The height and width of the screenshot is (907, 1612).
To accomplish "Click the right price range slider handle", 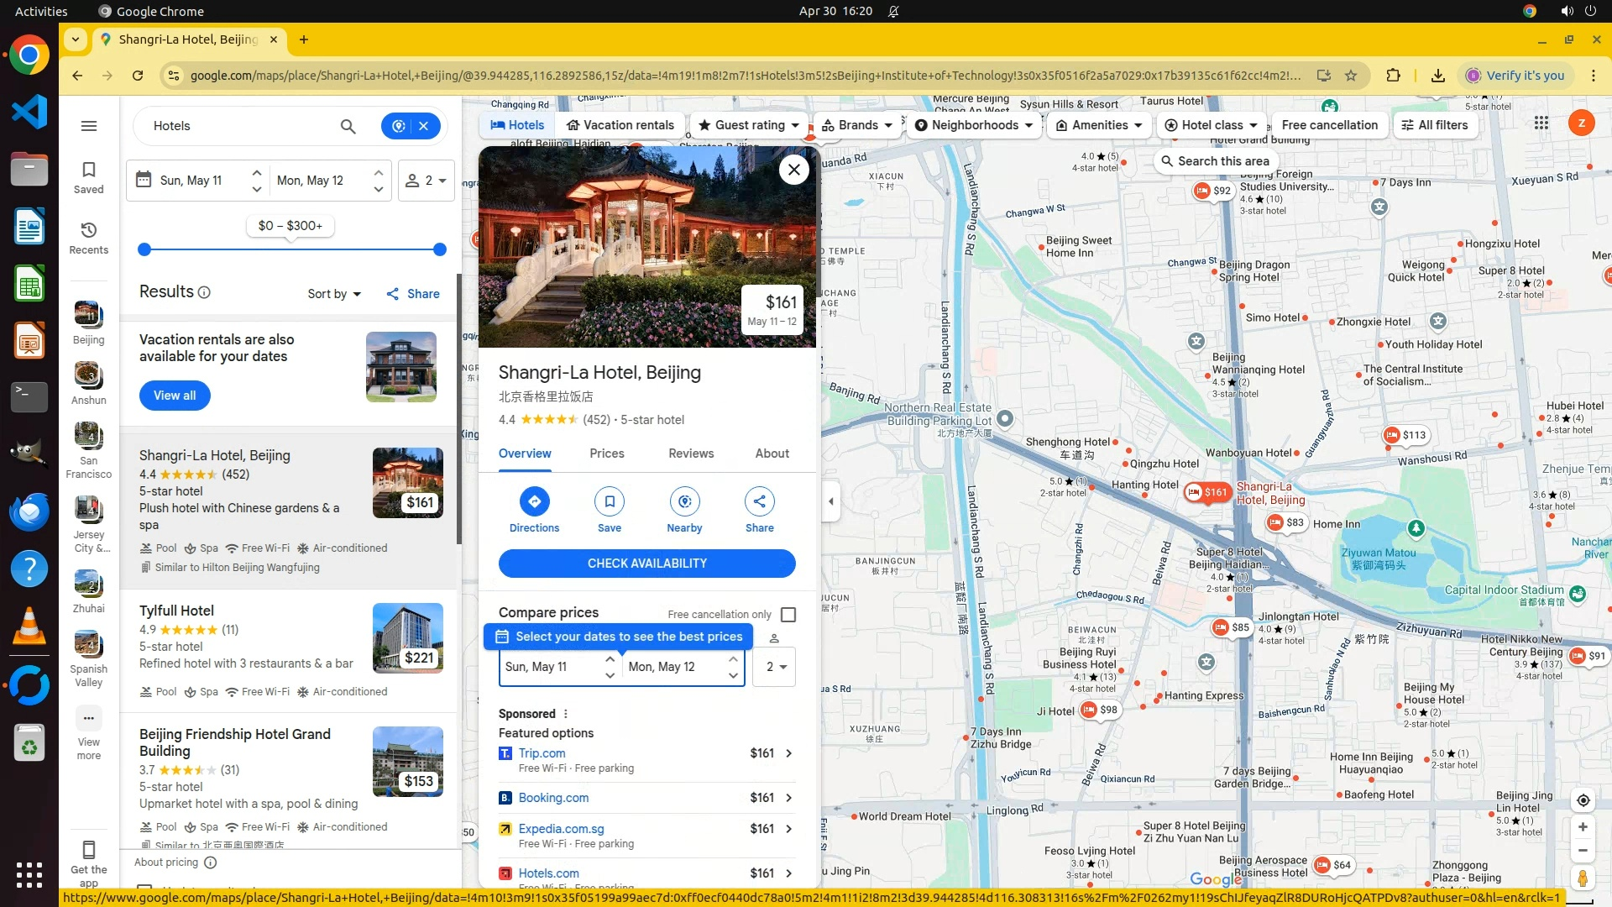I will (x=439, y=249).
